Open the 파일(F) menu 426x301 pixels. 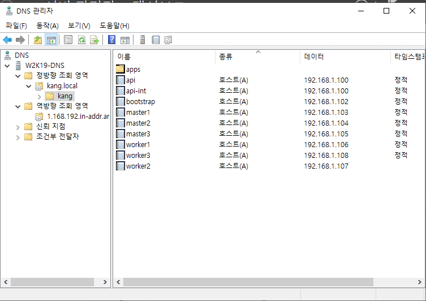click(x=16, y=26)
